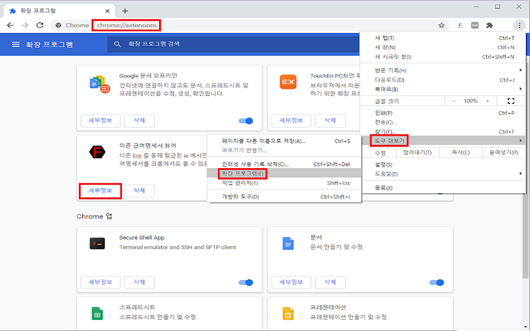The height and width of the screenshot is (331, 530).
Task: Open 작업 관리자(T) from the submenu
Action: tap(284, 183)
